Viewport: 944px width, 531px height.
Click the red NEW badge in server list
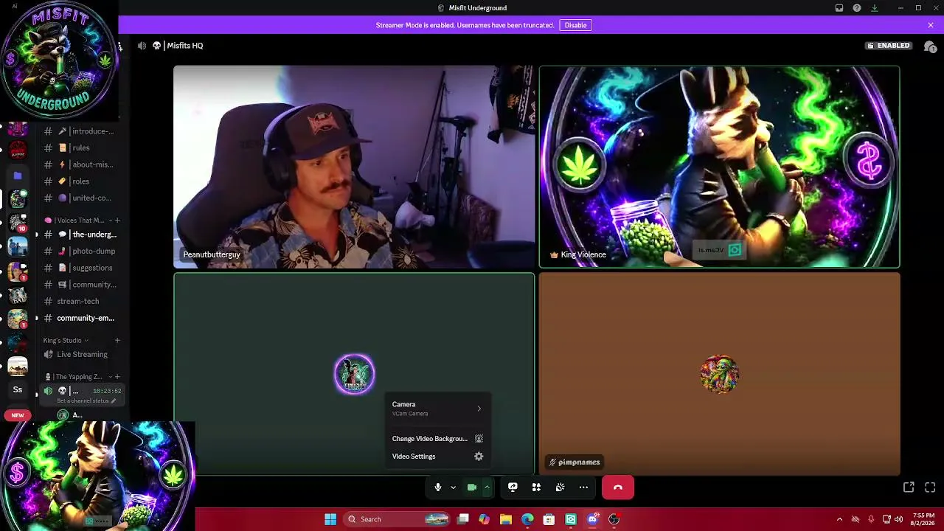18,415
